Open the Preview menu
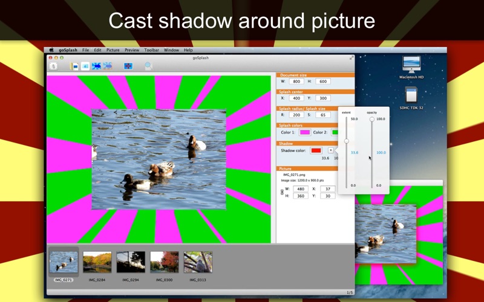Screen dimensions: 484x302 [132, 50]
